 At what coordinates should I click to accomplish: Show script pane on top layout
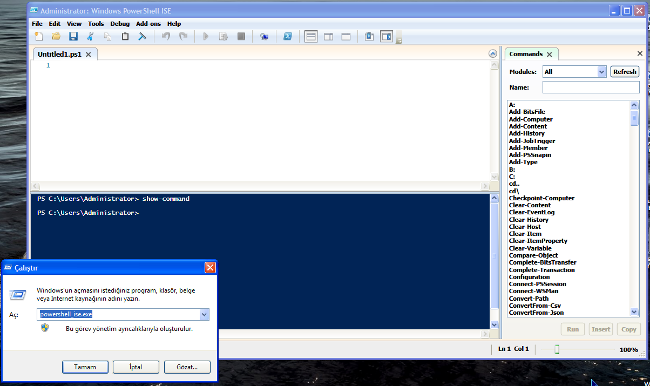[x=311, y=36]
